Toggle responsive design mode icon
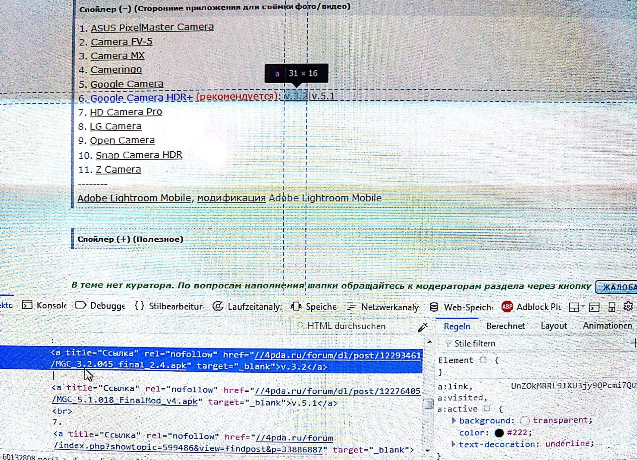The image size is (637, 460). 612,307
